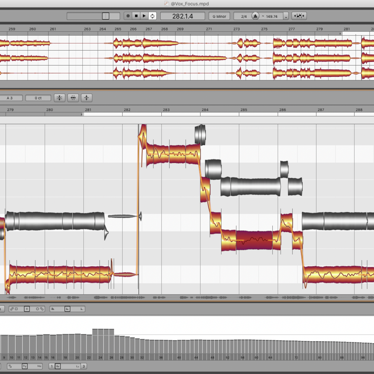Click the tempo value 149.74
The image size is (374, 374).
coord(271,16)
